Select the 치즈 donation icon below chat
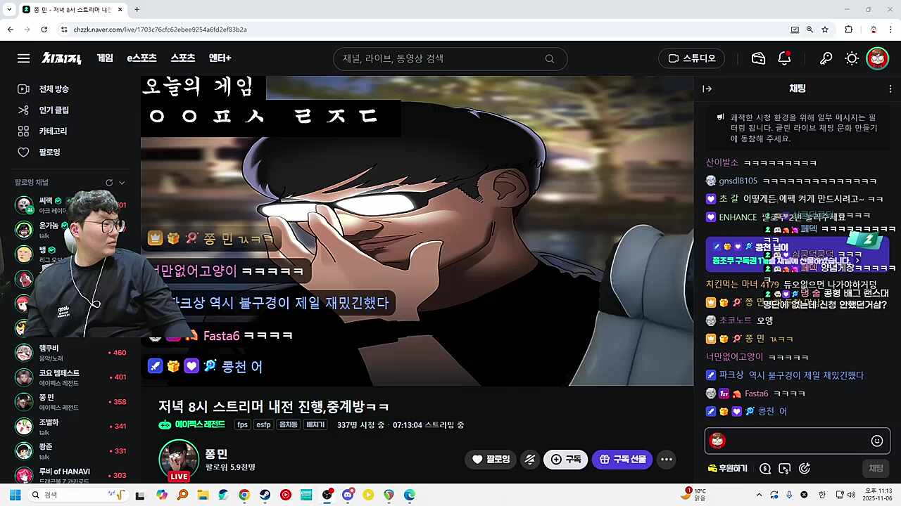 (766, 469)
